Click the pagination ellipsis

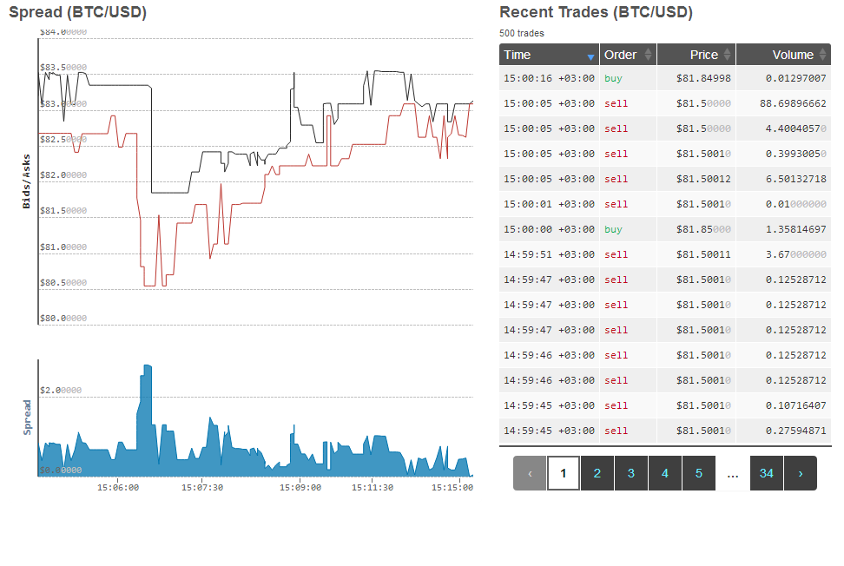click(x=732, y=473)
